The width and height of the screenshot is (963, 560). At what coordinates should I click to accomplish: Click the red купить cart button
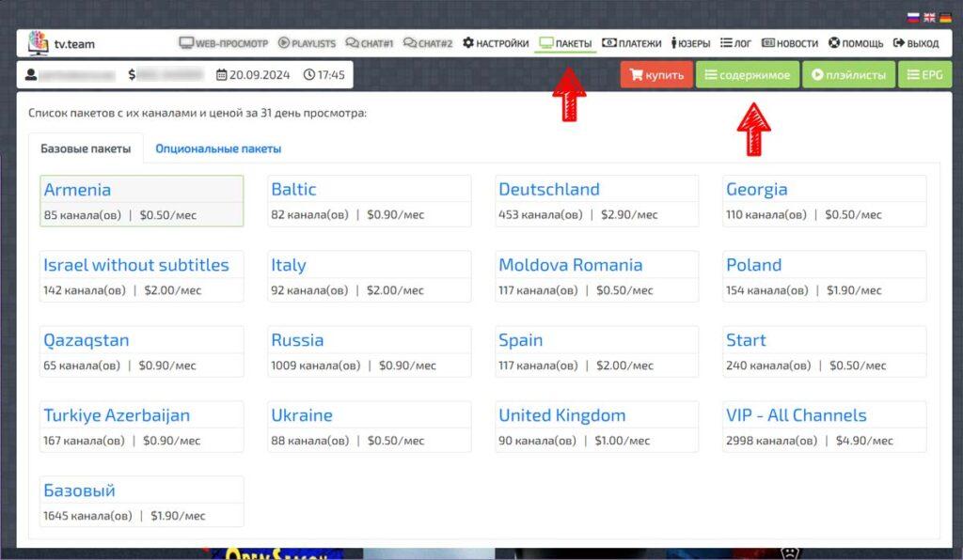click(x=656, y=75)
